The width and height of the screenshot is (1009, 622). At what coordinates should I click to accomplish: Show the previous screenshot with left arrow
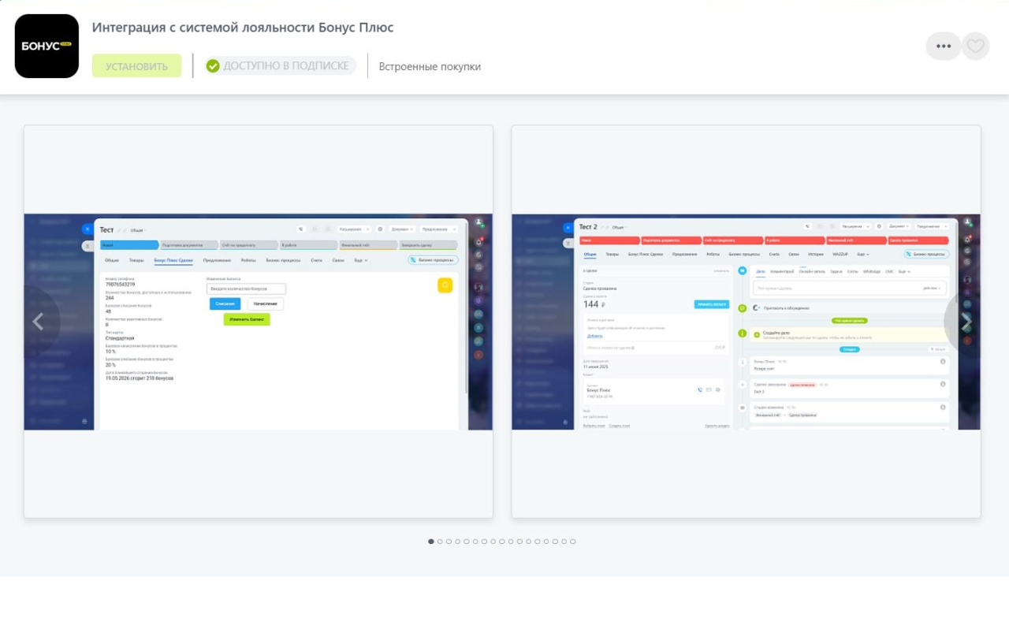click(x=38, y=322)
